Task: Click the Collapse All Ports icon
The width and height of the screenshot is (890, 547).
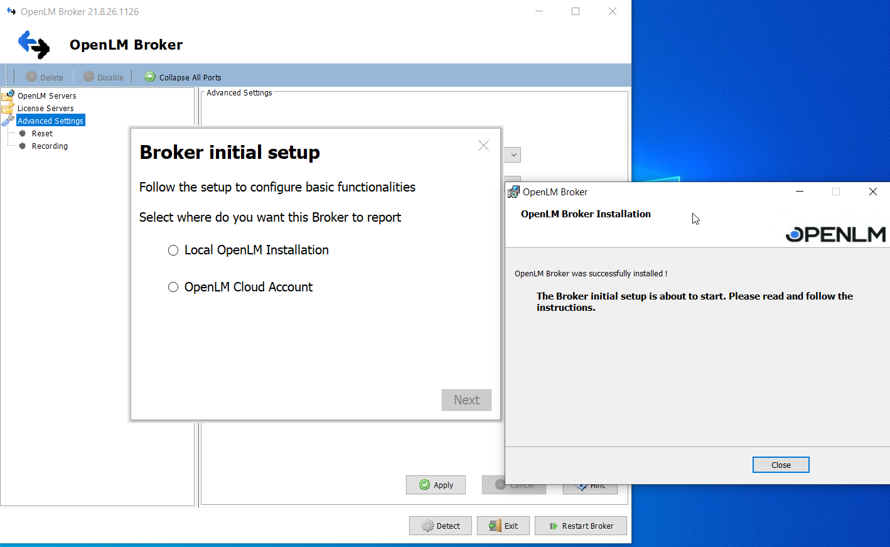Action: tap(149, 77)
